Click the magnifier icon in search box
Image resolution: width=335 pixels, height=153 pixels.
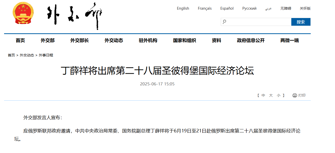224,22
